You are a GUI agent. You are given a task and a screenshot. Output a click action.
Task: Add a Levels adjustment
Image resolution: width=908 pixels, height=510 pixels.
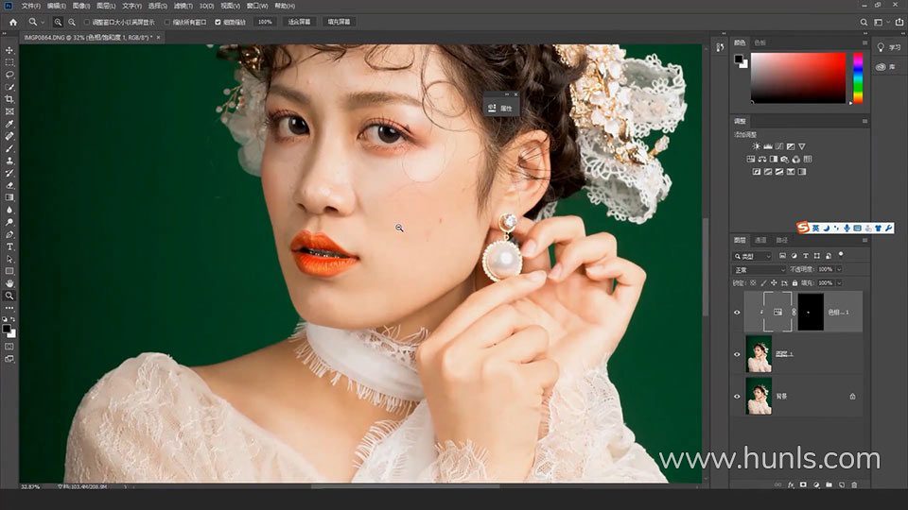pos(768,146)
